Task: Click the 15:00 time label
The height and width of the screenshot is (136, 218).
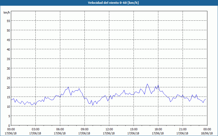Action: (x=134, y=129)
